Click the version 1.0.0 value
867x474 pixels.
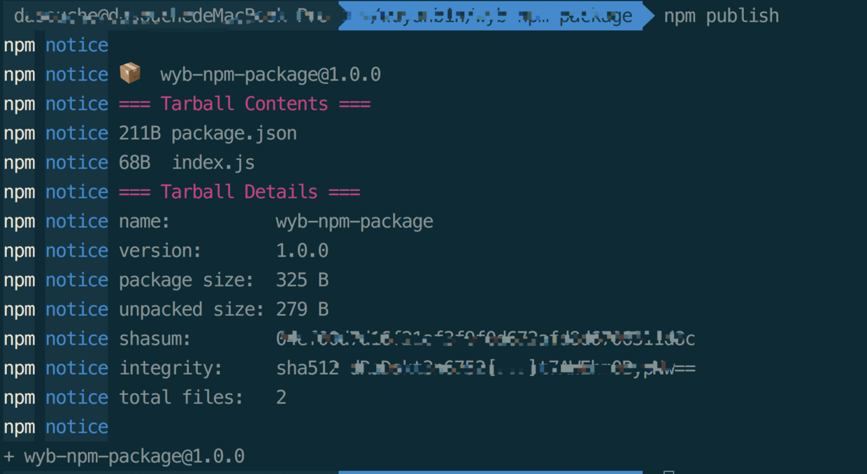(302, 250)
